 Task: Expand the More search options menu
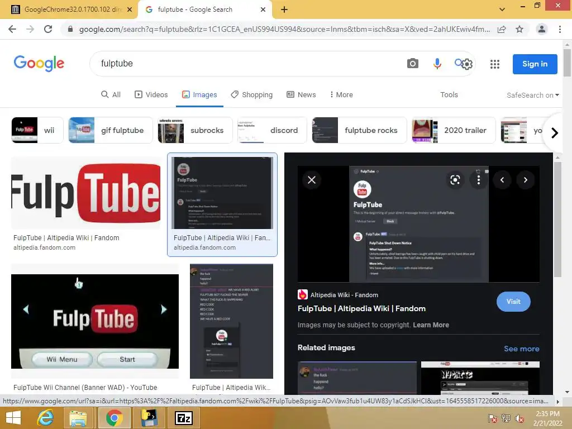(341, 94)
